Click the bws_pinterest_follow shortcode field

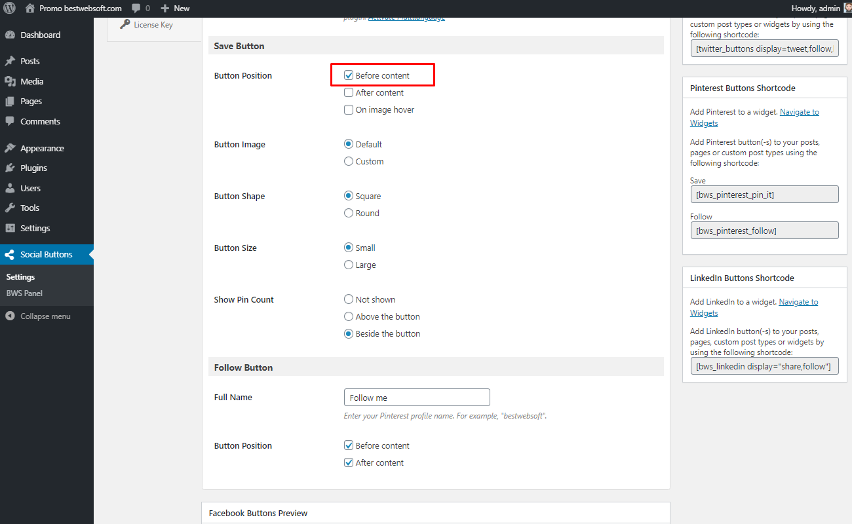click(x=764, y=231)
